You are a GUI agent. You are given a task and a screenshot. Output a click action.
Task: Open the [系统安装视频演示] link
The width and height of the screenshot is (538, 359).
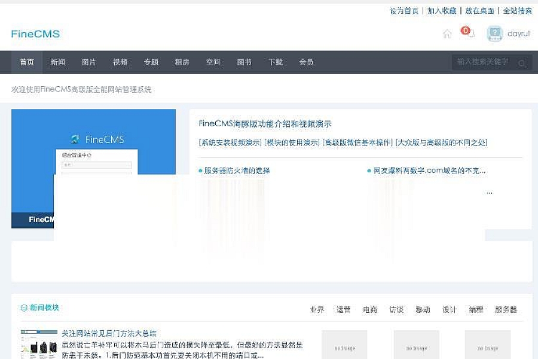coord(230,142)
